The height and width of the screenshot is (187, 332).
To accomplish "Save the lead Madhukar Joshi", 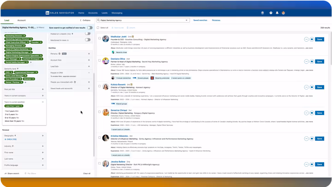I will coord(320,39).
